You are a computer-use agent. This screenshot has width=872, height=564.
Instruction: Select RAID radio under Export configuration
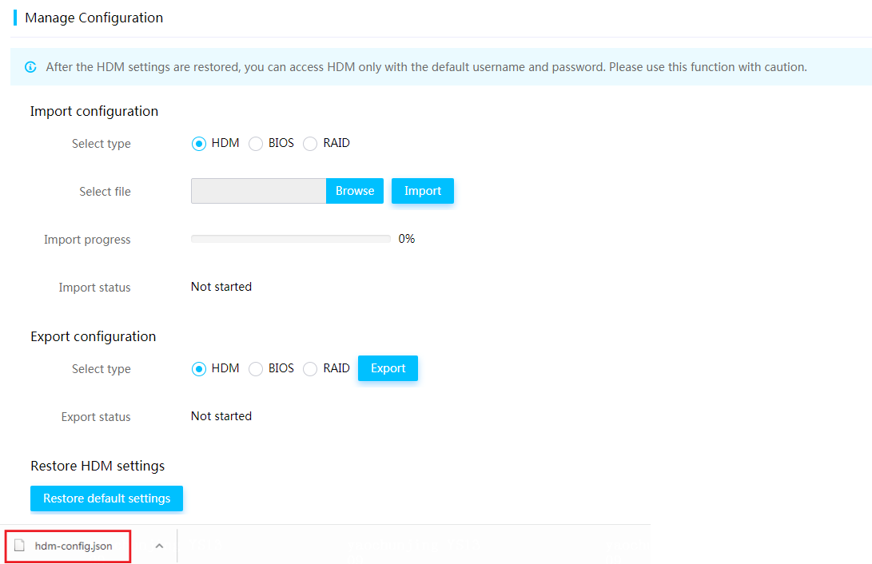pyautogui.click(x=310, y=369)
